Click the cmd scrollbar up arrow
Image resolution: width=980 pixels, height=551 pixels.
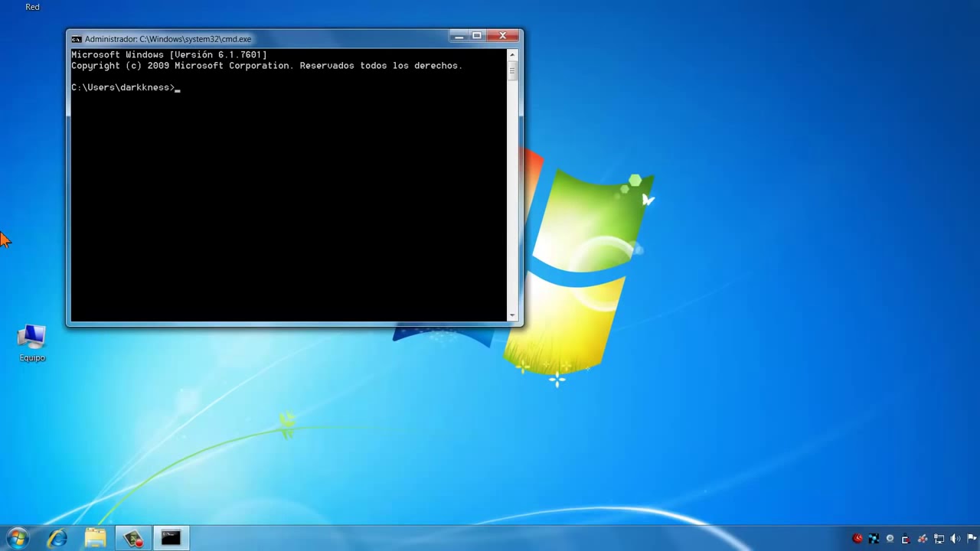(512, 55)
